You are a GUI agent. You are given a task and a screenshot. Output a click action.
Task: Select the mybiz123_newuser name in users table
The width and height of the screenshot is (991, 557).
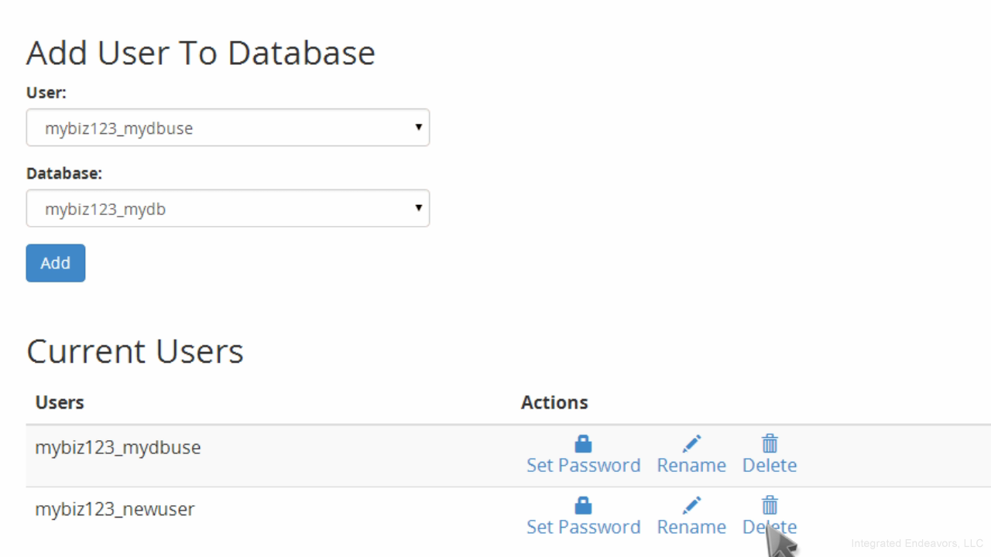[x=115, y=510]
